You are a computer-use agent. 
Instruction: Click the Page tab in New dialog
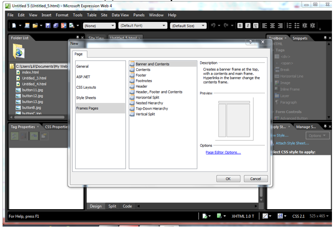point(79,54)
